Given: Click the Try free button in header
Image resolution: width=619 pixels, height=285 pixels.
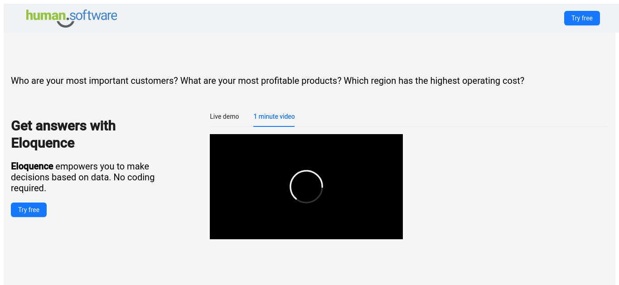Looking at the screenshot, I should coord(582,18).
